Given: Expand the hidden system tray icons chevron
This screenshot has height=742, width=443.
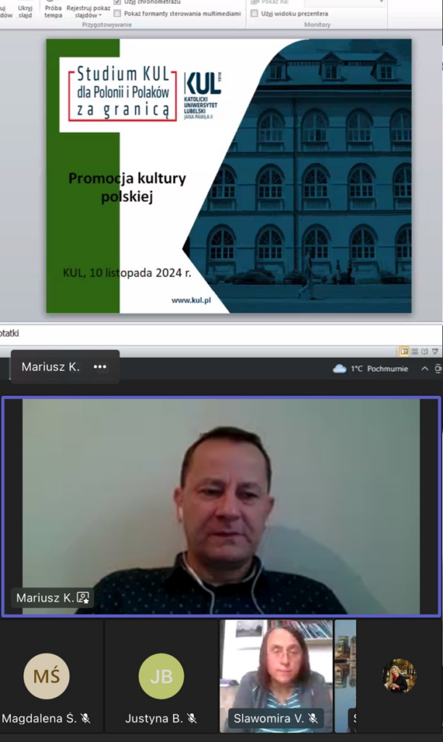Looking at the screenshot, I should pyautogui.click(x=425, y=369).
